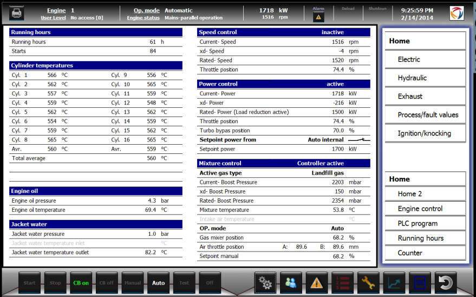The image size is (476, 297).
Task: Click the Setpoint power value 1700
Action: click(x=337, y=149)
